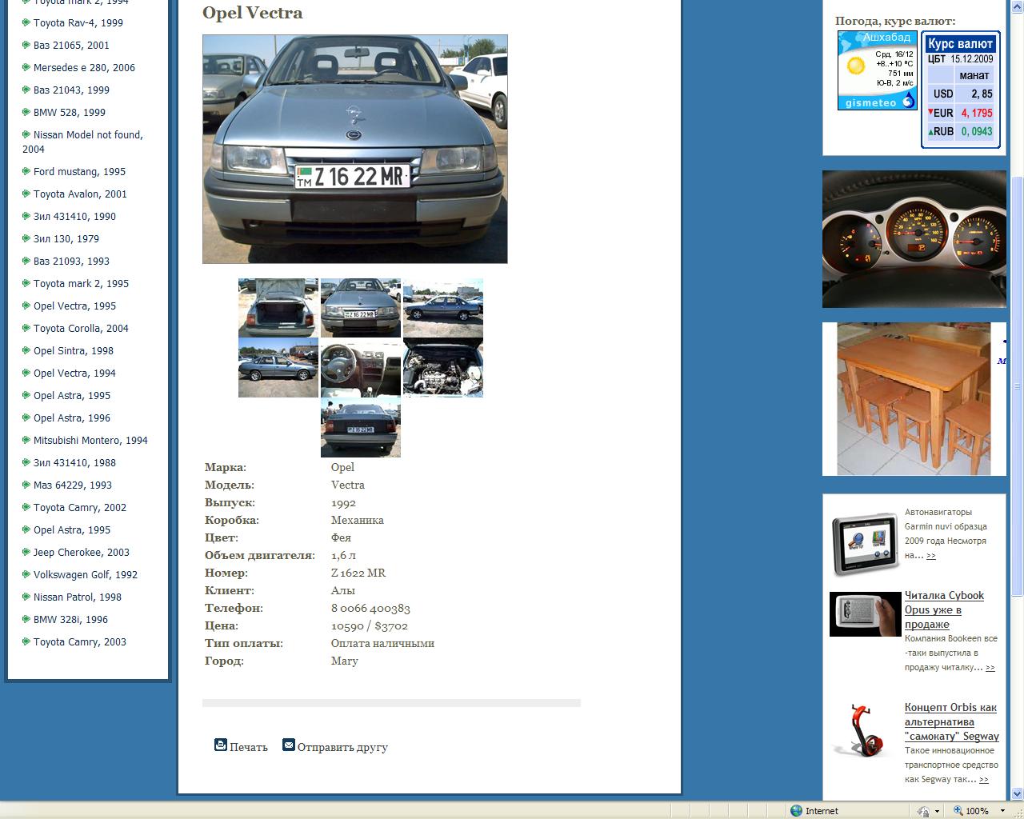The width and height of the screenshot is (1024, 819).
Task: Open the open-trunk thumbnail photo
Action: point(278,308)
